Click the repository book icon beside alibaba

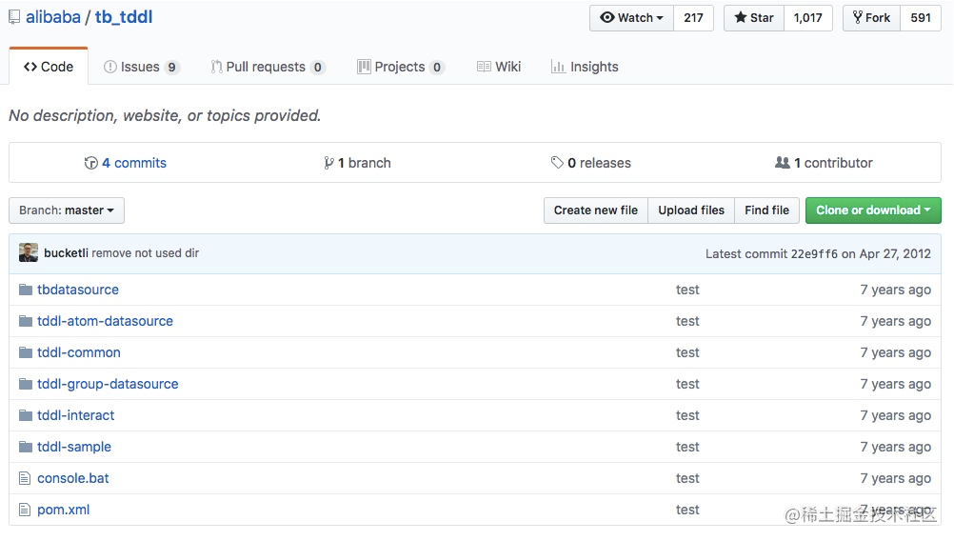pos(14,18)
